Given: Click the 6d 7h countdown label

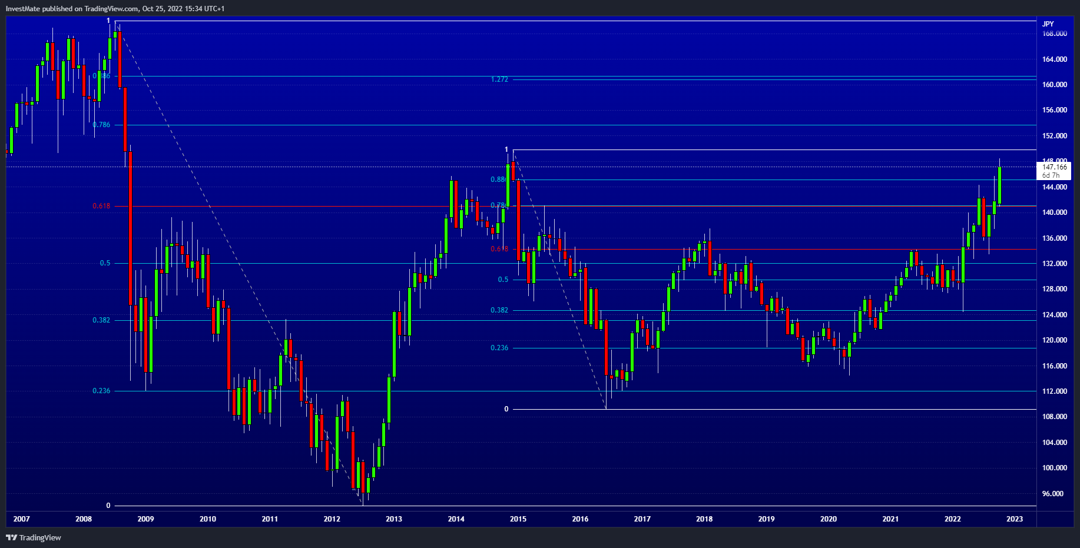Looking at the screenshot, I should [1051, 175].
